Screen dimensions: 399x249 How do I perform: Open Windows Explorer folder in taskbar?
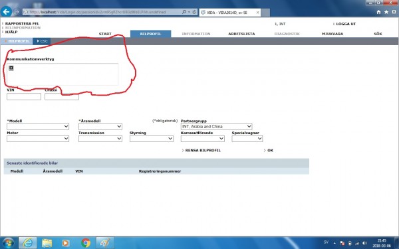coord(47,243)
